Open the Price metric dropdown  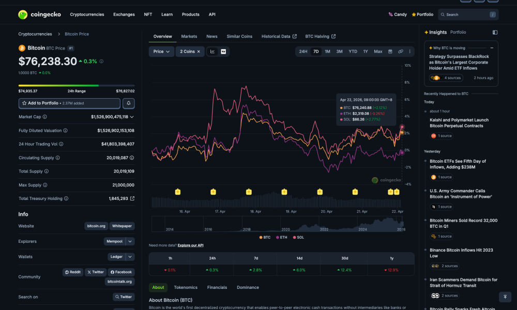(x=161, y=51)
